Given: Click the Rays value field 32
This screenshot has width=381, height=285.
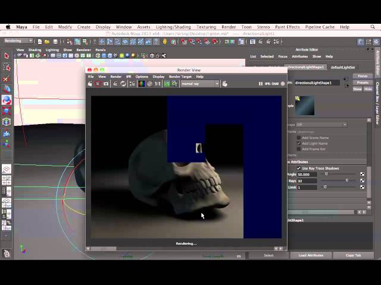Looking at the screenshot, I should point(307,180).
